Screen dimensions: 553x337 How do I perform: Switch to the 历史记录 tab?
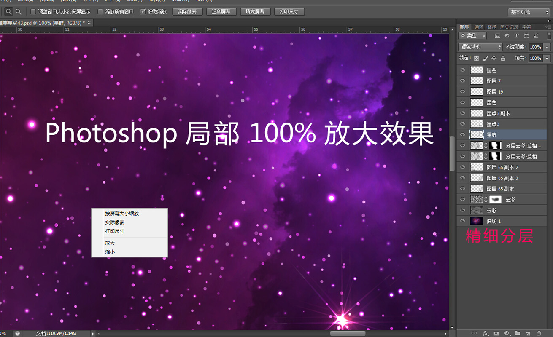point(509,27)
